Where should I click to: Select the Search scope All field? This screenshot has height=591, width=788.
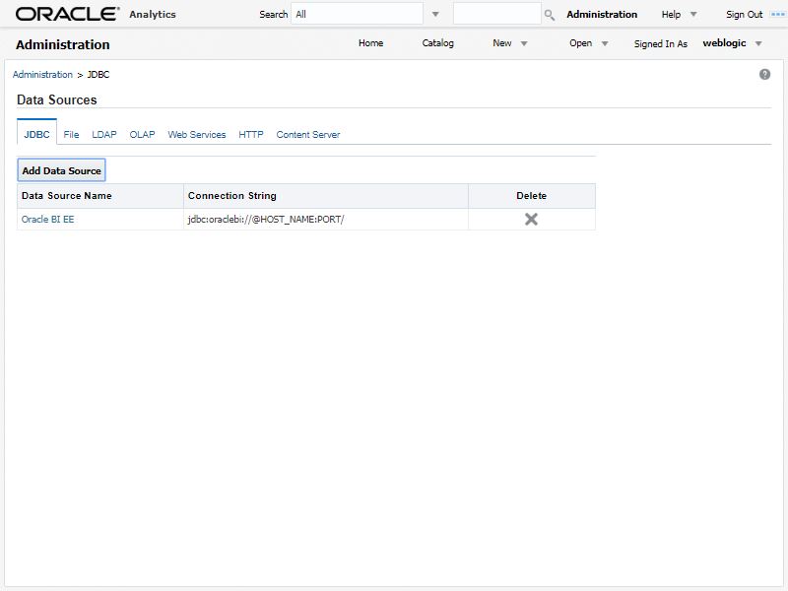pyautogui.click(x=357, y=14)
